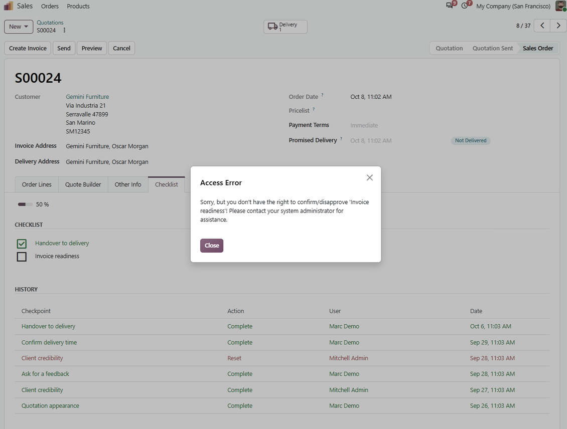Open the user avatar menu
Viewport: 567px width, 429px height.
pos(561,6)
